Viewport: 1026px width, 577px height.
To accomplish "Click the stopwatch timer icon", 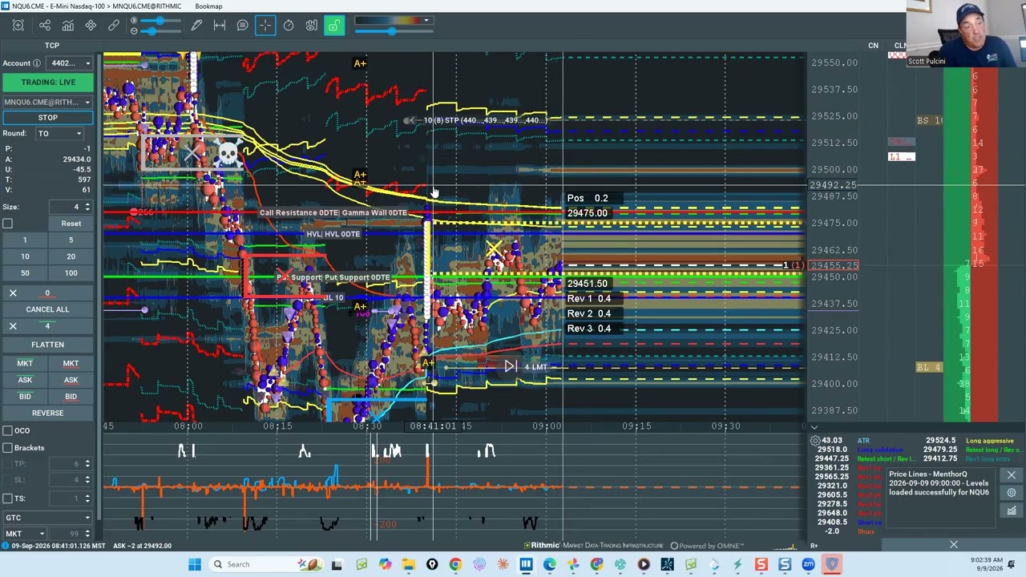I will coord(289,26).
